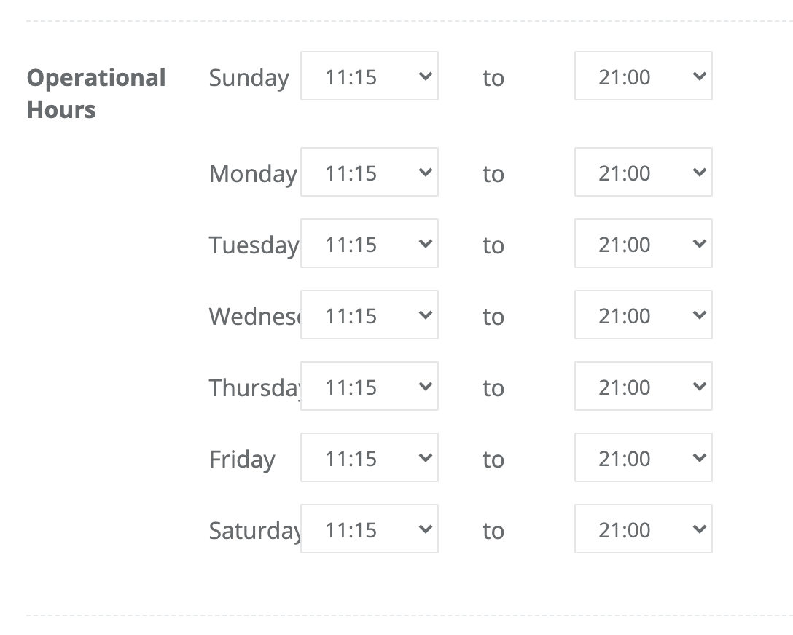
Task: Click the Friday day label
Action: coord(242,460)
